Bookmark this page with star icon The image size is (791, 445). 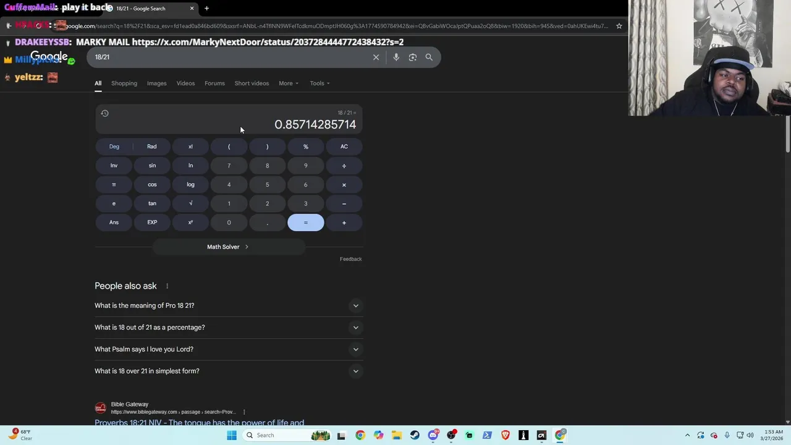pyautogui.click(x=619, y=26)
